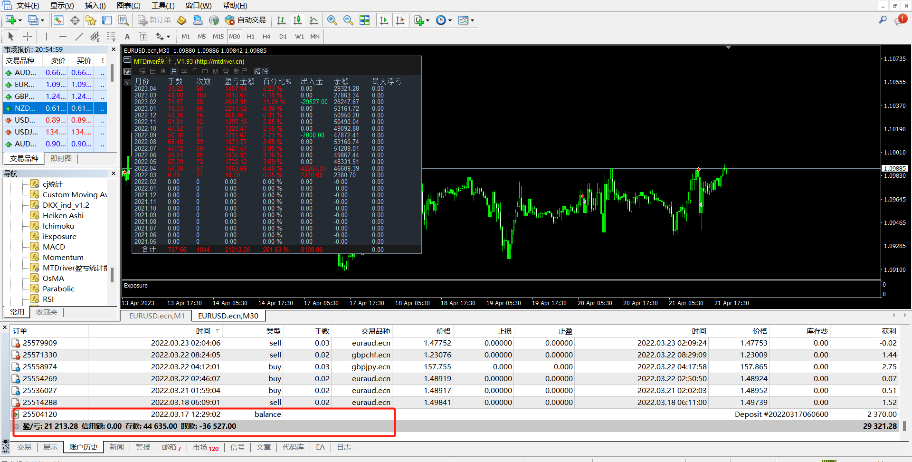Switch chart to candlestick display
The height and width of the screenshot is (462, 912).
point(297,20)
